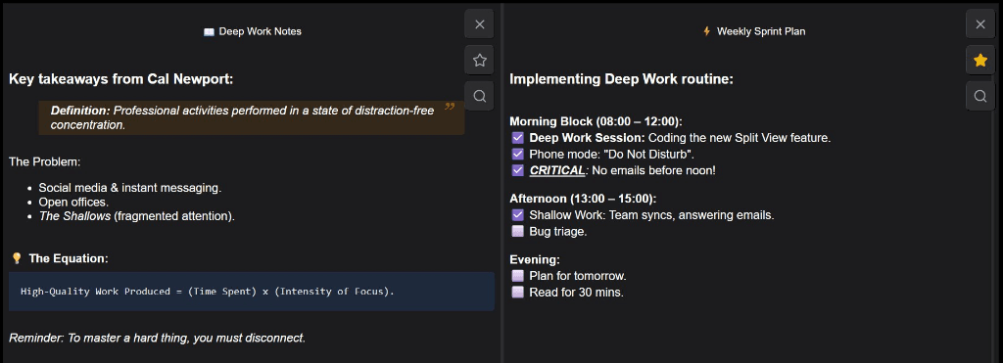This screenshot has width=1003, height=363.
Task: Uncheck the Deep Work Session checkbox
Action: click(518, 138)
